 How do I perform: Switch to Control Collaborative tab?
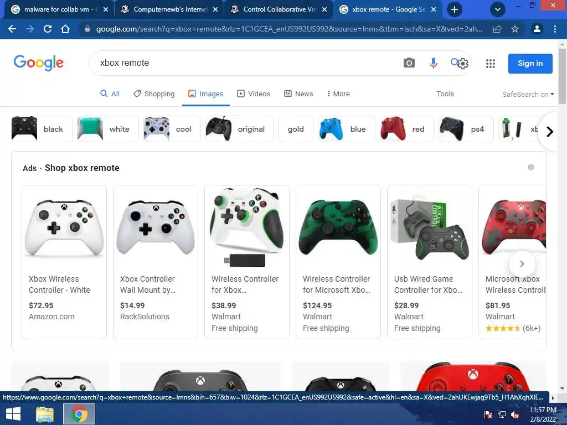tap(279, 9)
